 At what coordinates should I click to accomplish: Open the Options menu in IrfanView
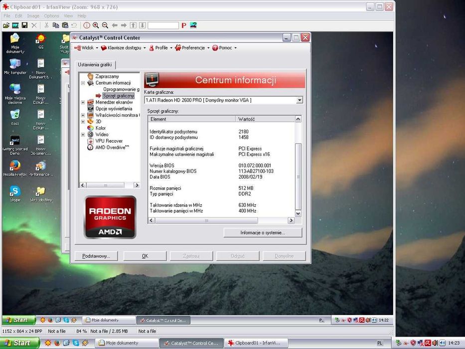tap(52, 16)
